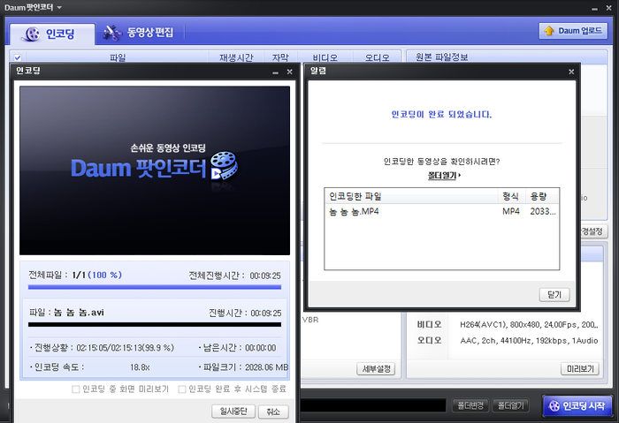Screen dimensions: 619x423
Task: Start encoding with 인코딩 시작 button
Action: tap(577, 405)
